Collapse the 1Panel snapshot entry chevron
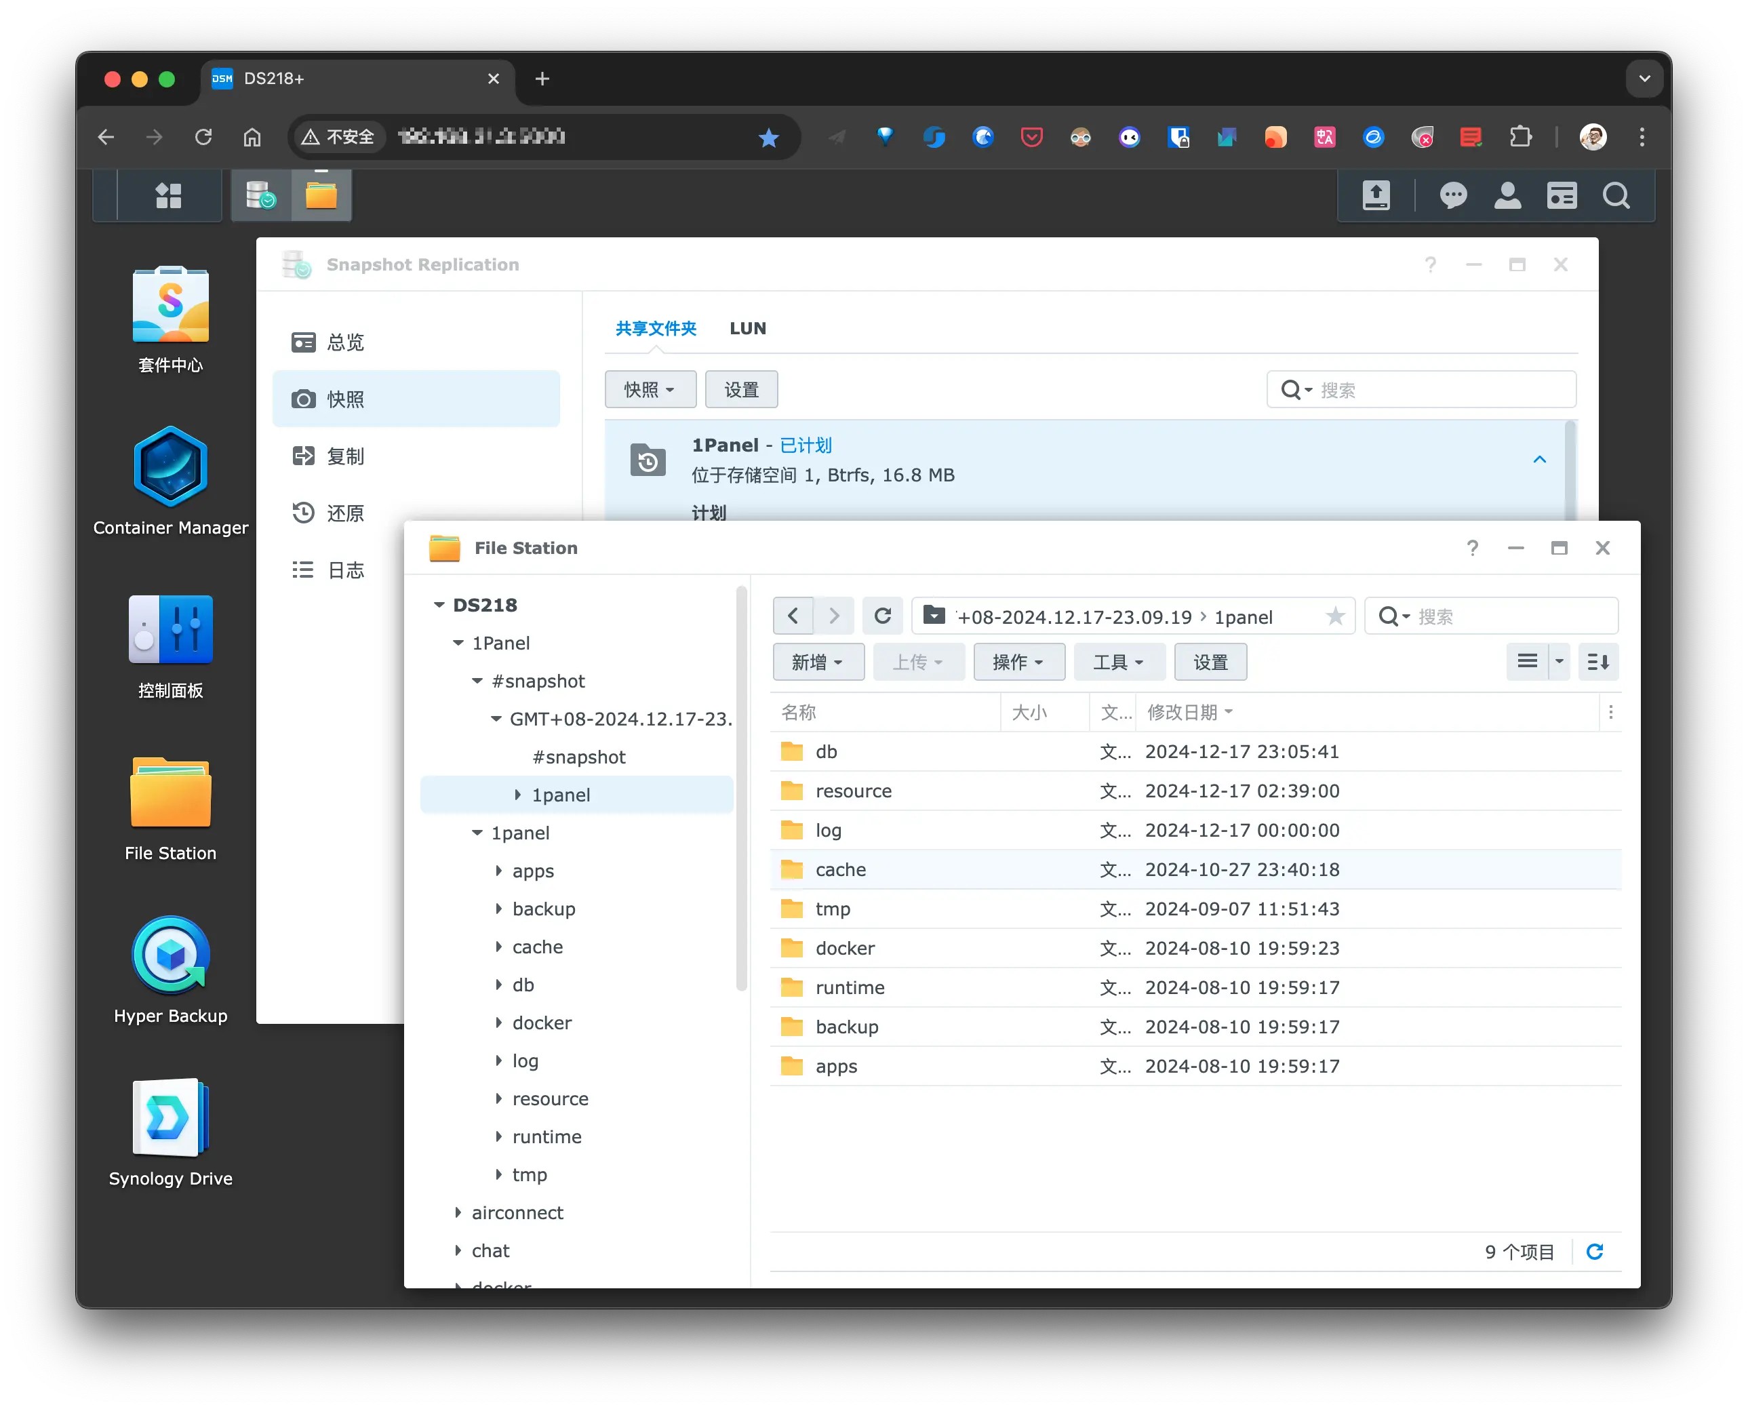Screen dimensions: 1748x1409 pos(1539,460)
